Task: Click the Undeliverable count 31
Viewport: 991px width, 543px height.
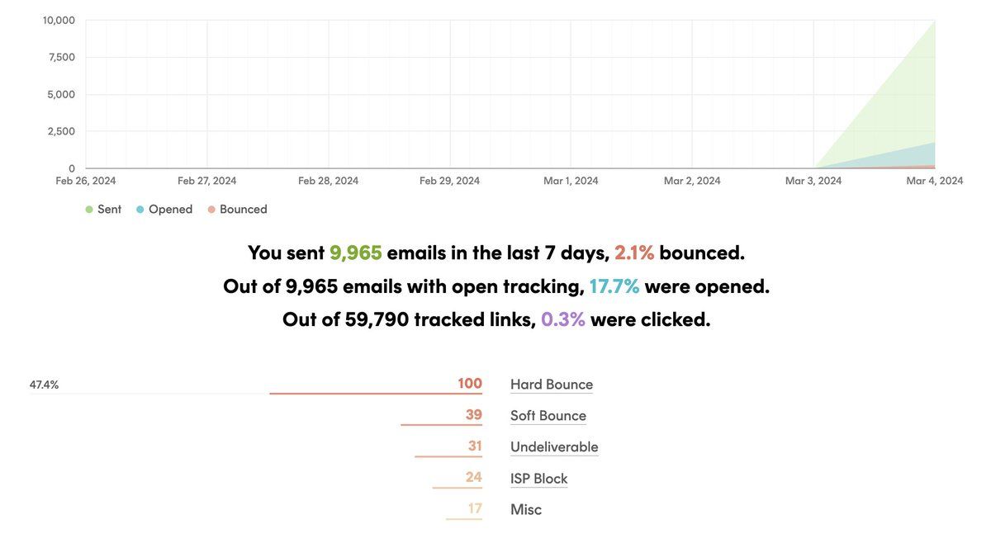Action: click(x=474, y=446)
